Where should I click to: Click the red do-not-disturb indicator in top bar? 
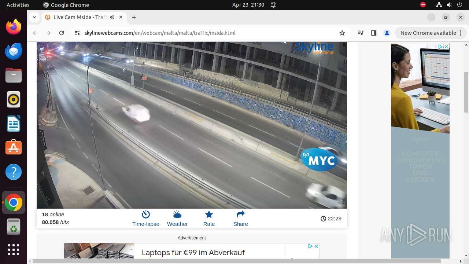[x=423, y=5]
